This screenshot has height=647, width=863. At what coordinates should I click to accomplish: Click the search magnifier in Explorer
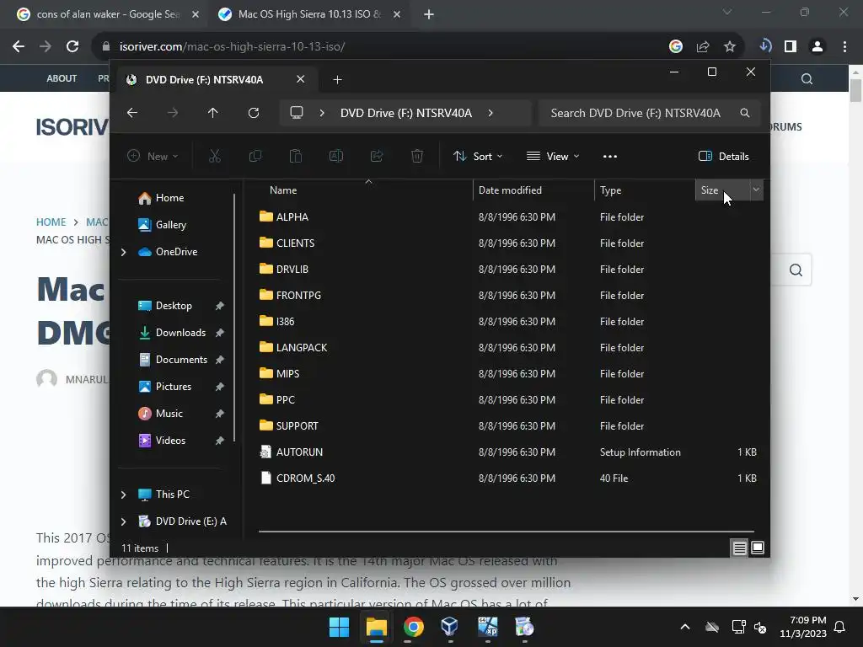coord(745,113)
